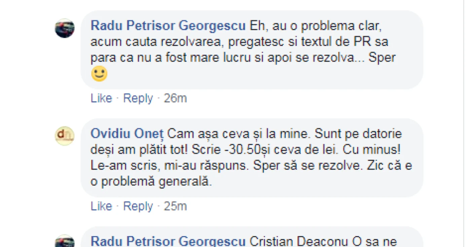Click the smiley emoji in Radu's comment
The height and width of the screenshot is (247, 471).
point(99,74)
